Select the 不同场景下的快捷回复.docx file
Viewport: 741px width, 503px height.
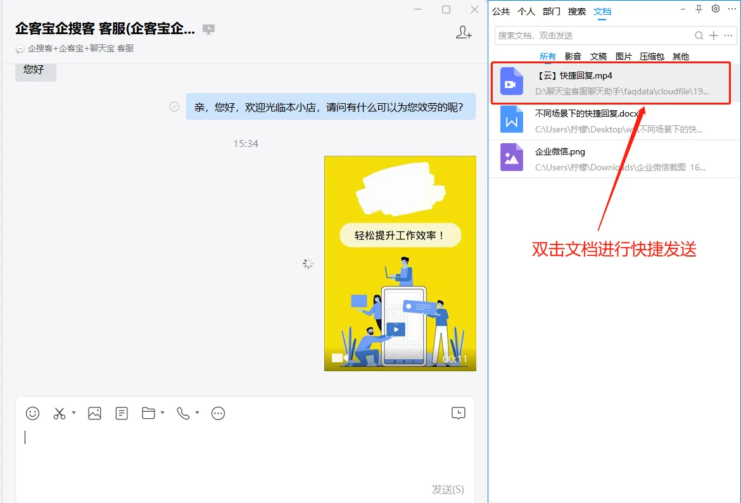click(x=614, y=121)
